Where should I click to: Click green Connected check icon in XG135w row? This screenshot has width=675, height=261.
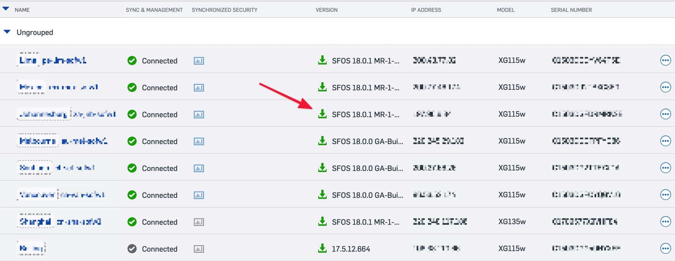coord(132,222)
